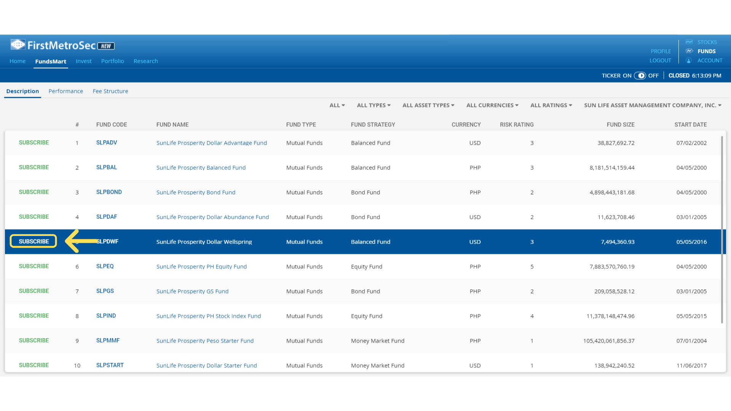
Task: Sort by the FUND CODE column header
Action: tap(112, 125)
